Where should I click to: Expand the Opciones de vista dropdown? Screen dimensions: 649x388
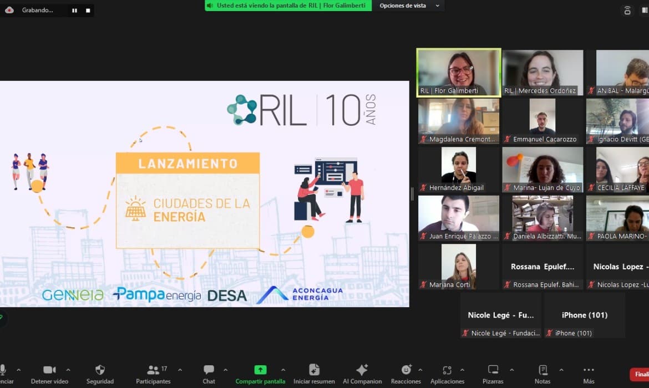[409, 6]
